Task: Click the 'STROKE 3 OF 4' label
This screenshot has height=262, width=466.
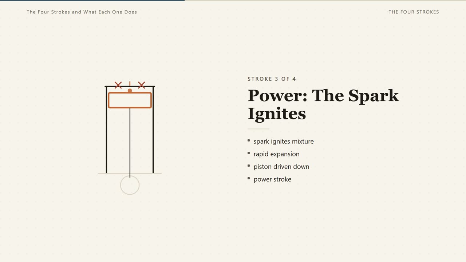Action: (x=272, y=79)
